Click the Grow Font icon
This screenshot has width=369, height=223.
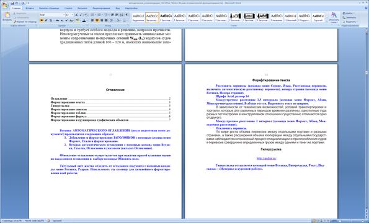click(x=76, y=15)
